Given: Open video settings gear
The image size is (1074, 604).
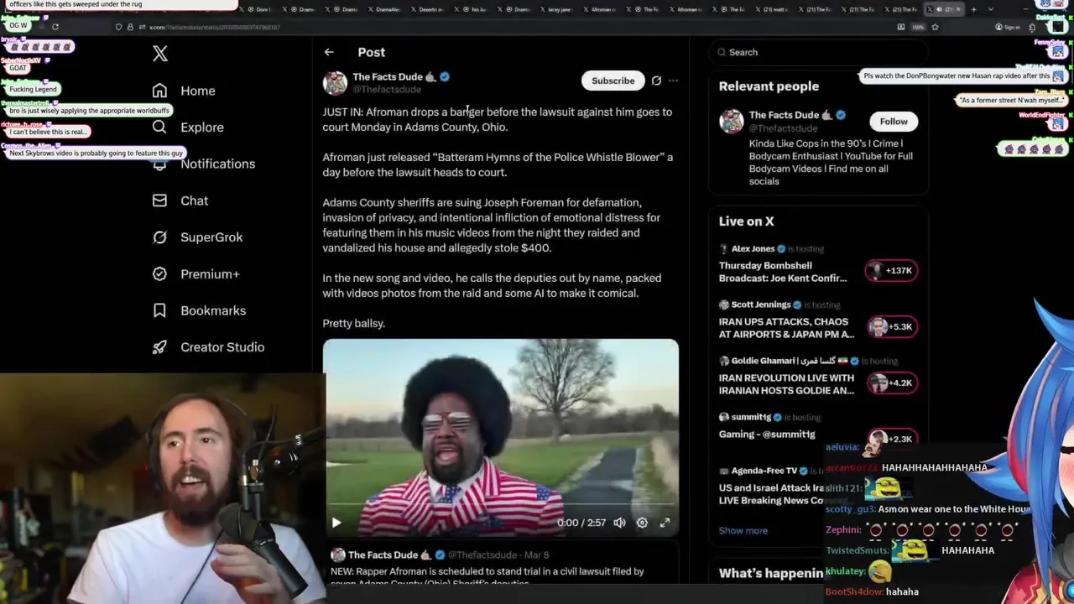Looking at the screenshot, I should point(642,523).
